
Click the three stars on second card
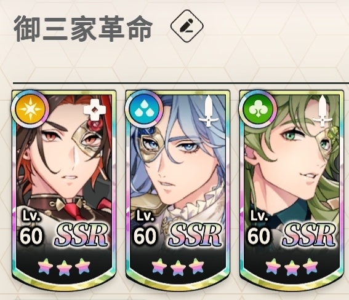(178, 266)
